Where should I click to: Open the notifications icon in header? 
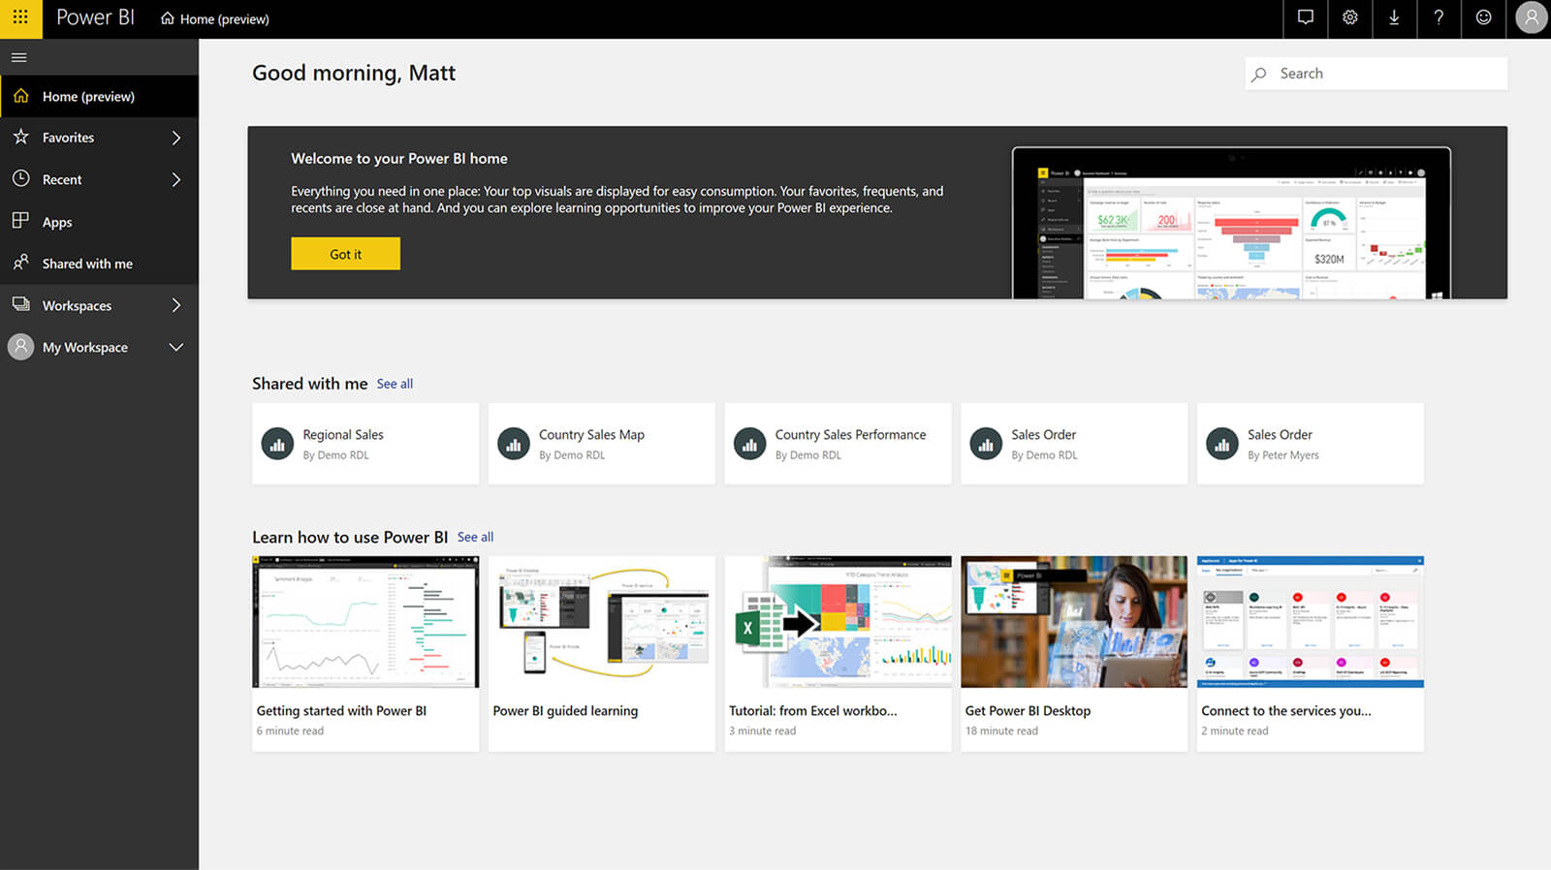pos(1306,18)
